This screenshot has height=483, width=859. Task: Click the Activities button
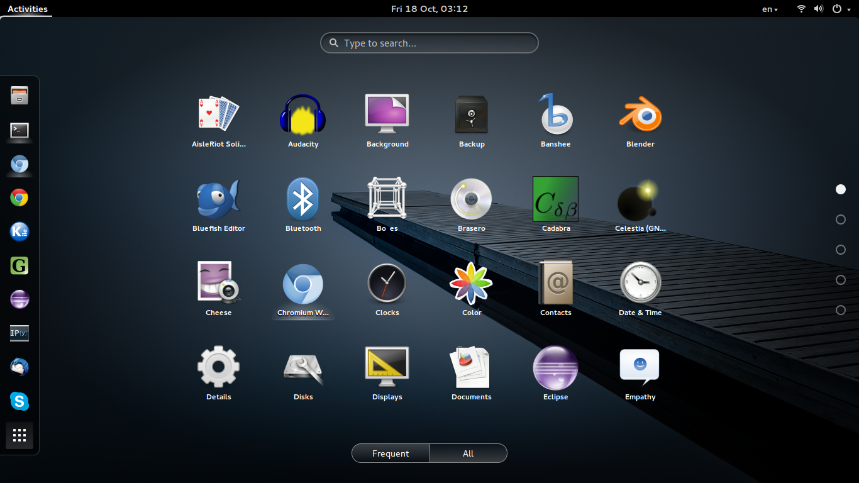[27, 9]
